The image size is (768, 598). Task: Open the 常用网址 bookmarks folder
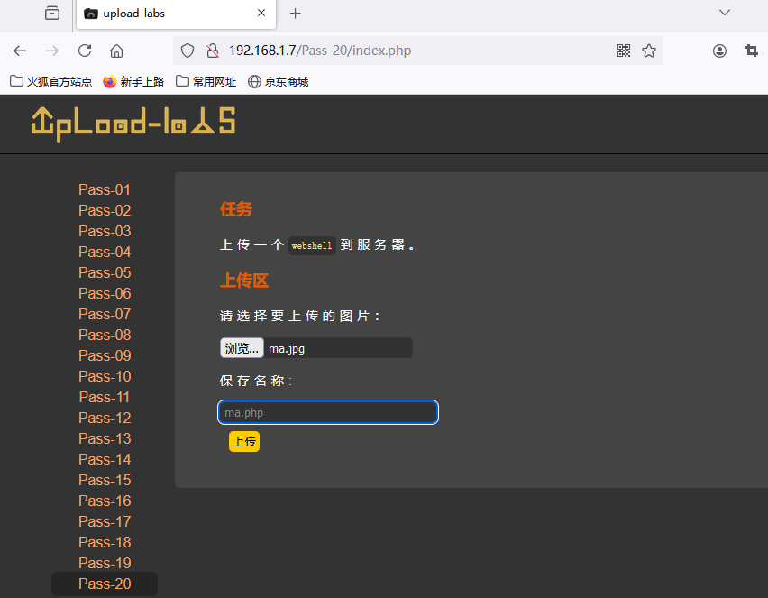[206, 81]
